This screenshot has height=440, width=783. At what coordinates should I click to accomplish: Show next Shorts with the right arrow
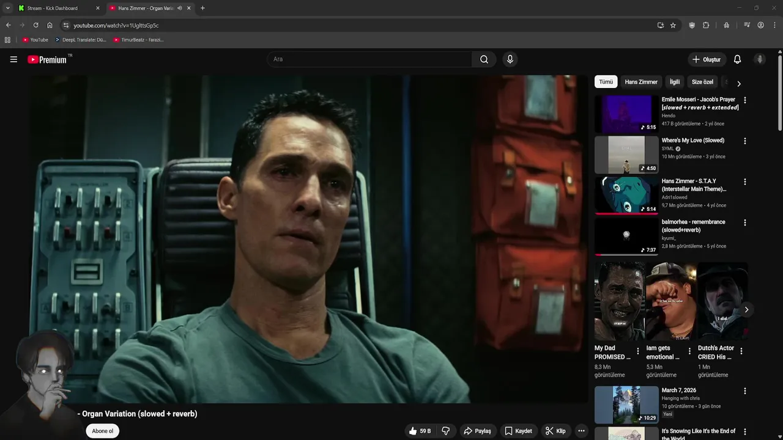pyautogui.click(x=746, y=310)
